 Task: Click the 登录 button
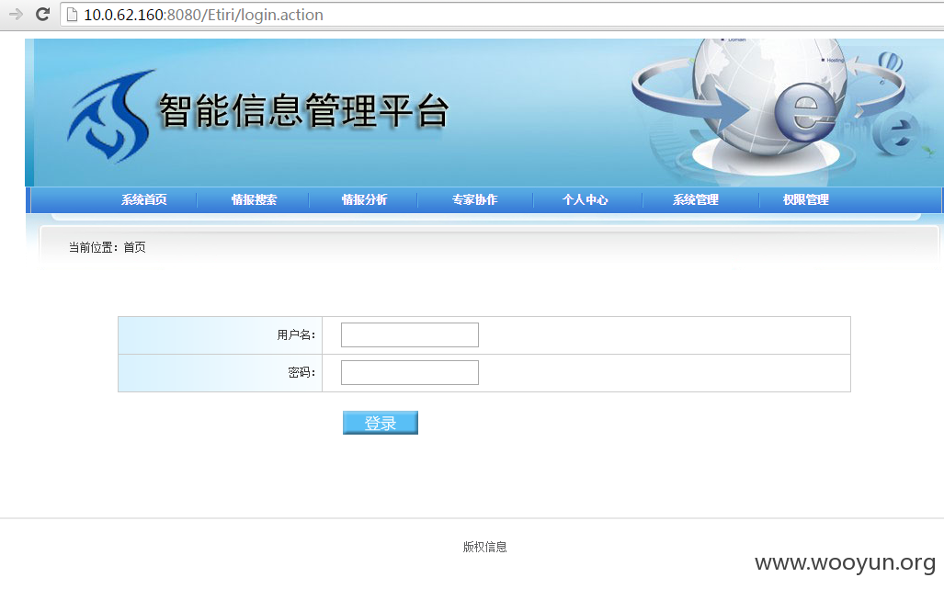pyautogui.click(x=381, y=423)
